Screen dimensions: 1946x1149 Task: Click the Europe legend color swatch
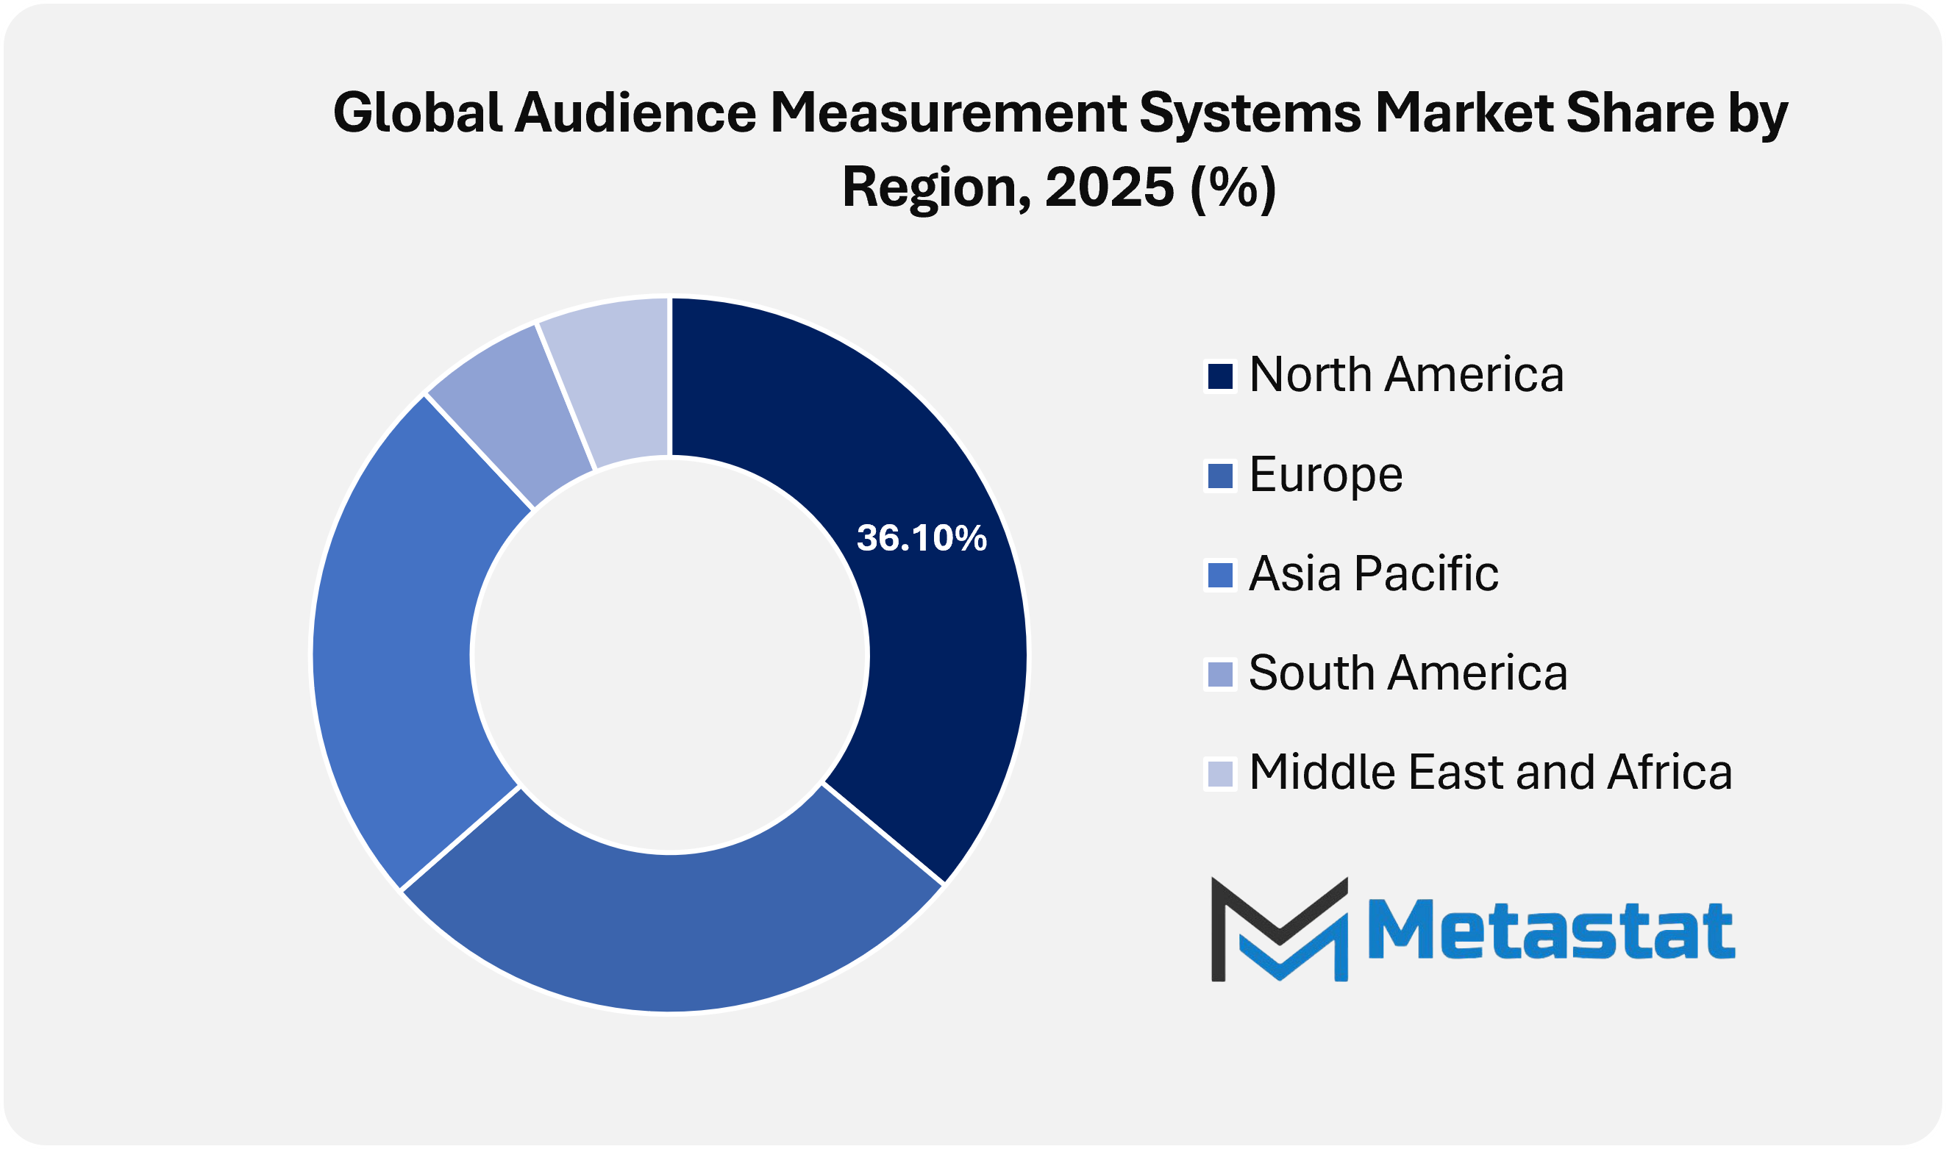pos(1220,476)
